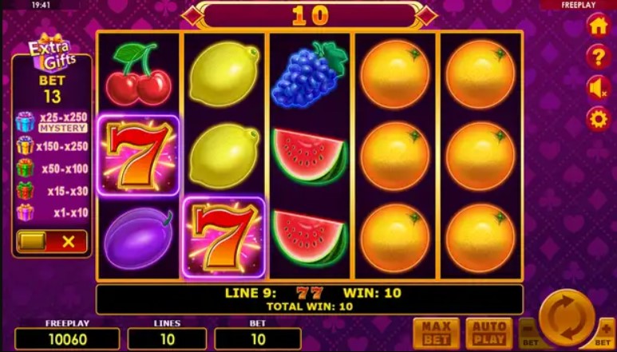Click the BET value field showing 10
Image resolution: width=617 pixels, height=352 pixels.
click(x=258, y=339)
